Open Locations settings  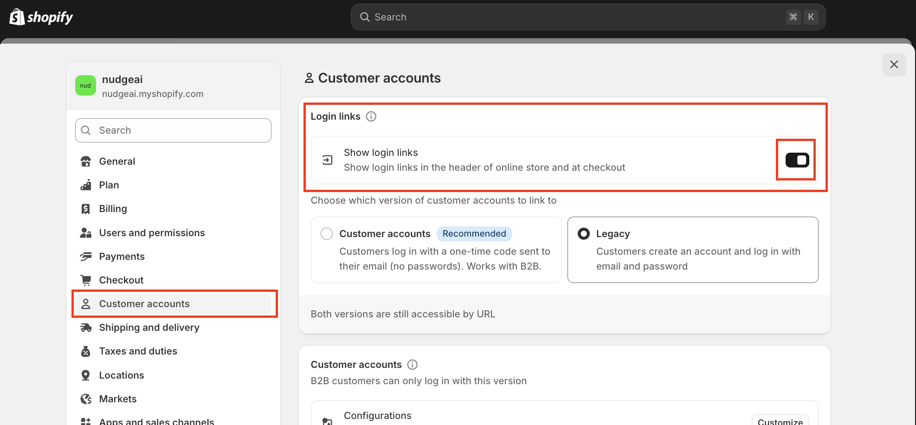[174, 375]
